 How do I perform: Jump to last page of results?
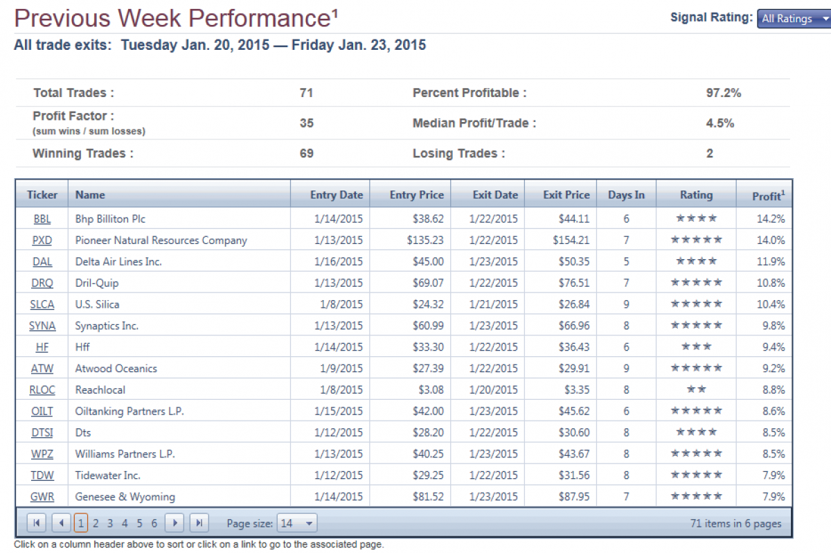pyautogui.click(x=199, y=523)
